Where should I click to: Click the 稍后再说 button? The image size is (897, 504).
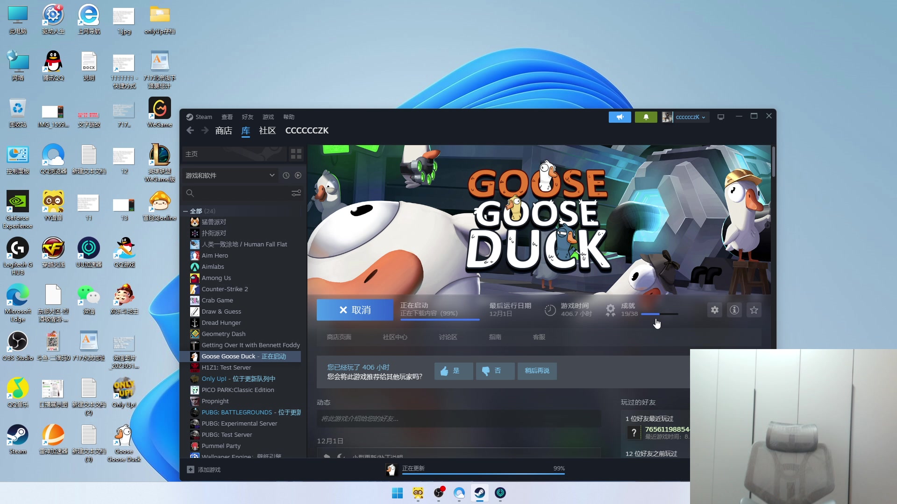pos(537,371)
